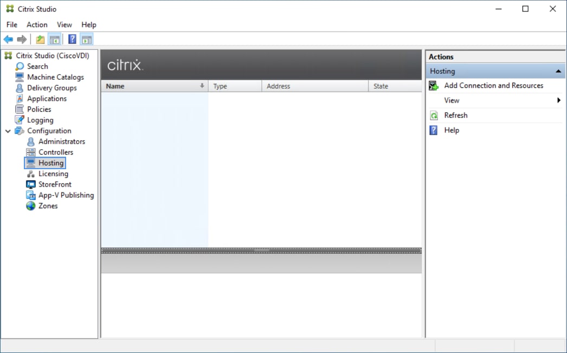Click the Logging icon in tree
This screenshot has height=353, width=567.
tap(20, 120)
